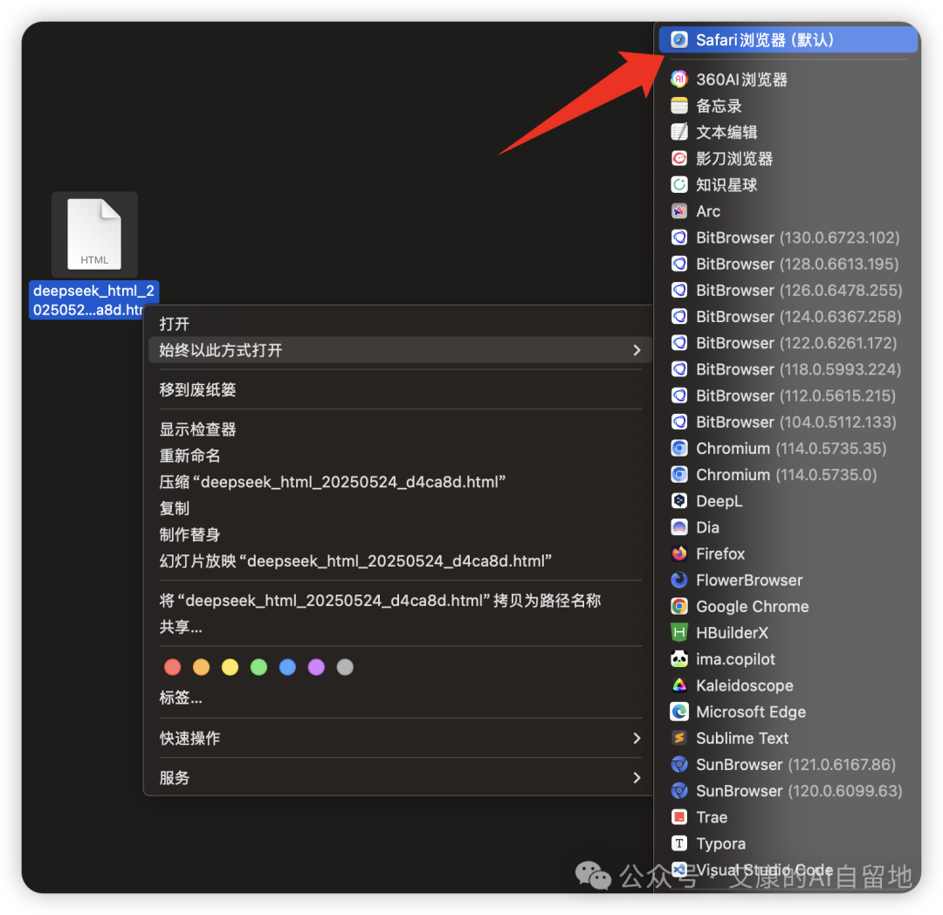Click the Google Chrome icon

click(x=679, y=606)
